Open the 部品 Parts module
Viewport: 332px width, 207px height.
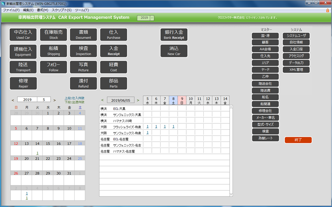click(x=114, y=83)
